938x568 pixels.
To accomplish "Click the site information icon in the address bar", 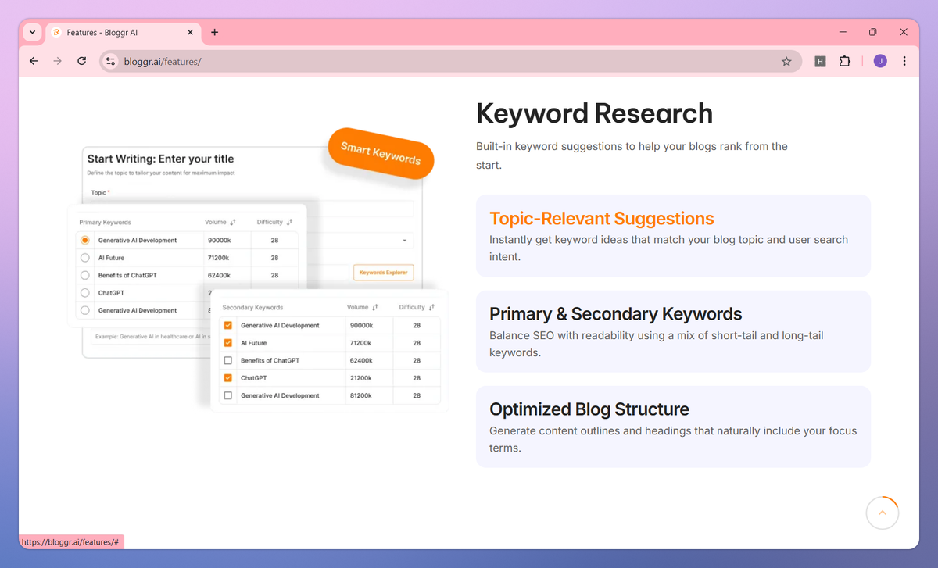I will [x=109, y=60].
